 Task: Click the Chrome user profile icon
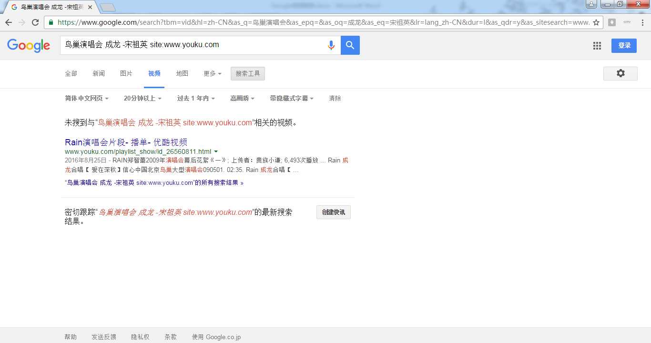pyautogui.click(x=591, y=4)
